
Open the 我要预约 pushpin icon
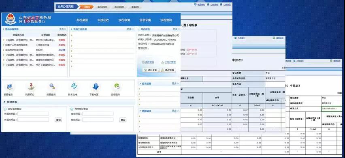(31, 86)
